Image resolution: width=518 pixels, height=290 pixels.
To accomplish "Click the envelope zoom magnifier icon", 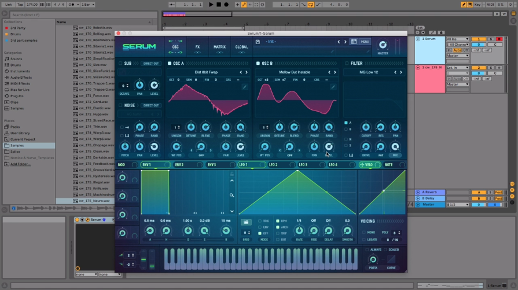I will point(232,195).
